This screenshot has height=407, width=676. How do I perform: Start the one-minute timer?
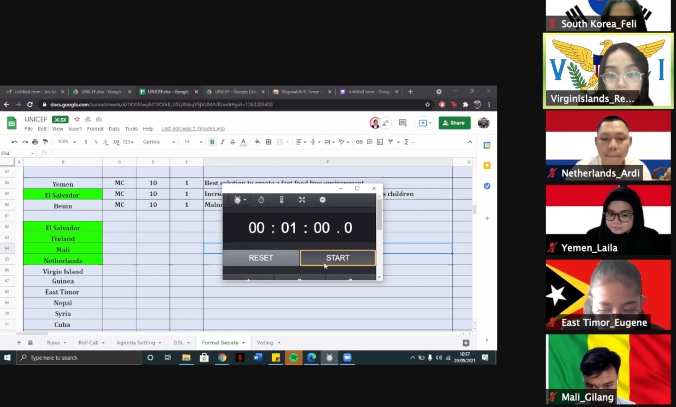[x=337, y=258]
